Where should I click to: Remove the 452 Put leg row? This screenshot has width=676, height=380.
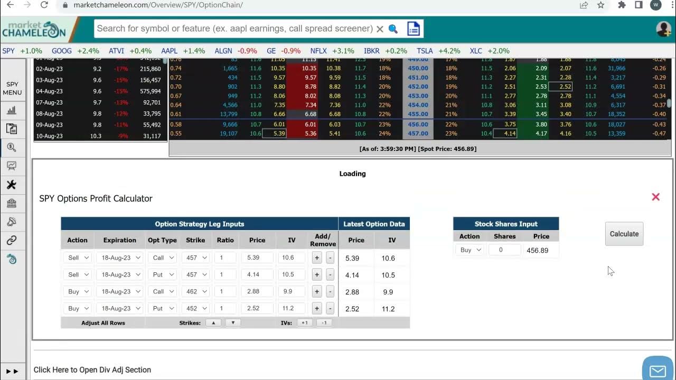point(330,308)
